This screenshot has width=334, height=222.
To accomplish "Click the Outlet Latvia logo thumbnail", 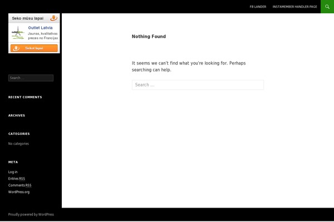I will [18, 33].
